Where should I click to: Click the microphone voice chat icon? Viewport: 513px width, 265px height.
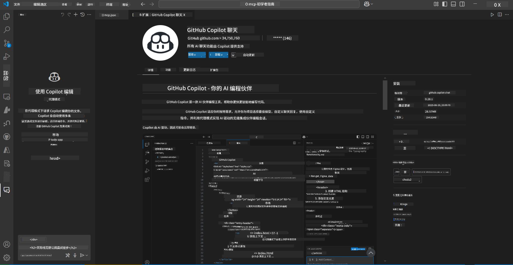(75, 255)
